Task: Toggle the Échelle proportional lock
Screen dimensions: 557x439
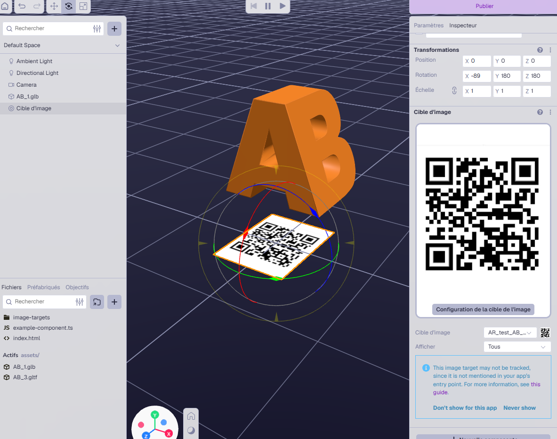Action: tap(454, 90)
